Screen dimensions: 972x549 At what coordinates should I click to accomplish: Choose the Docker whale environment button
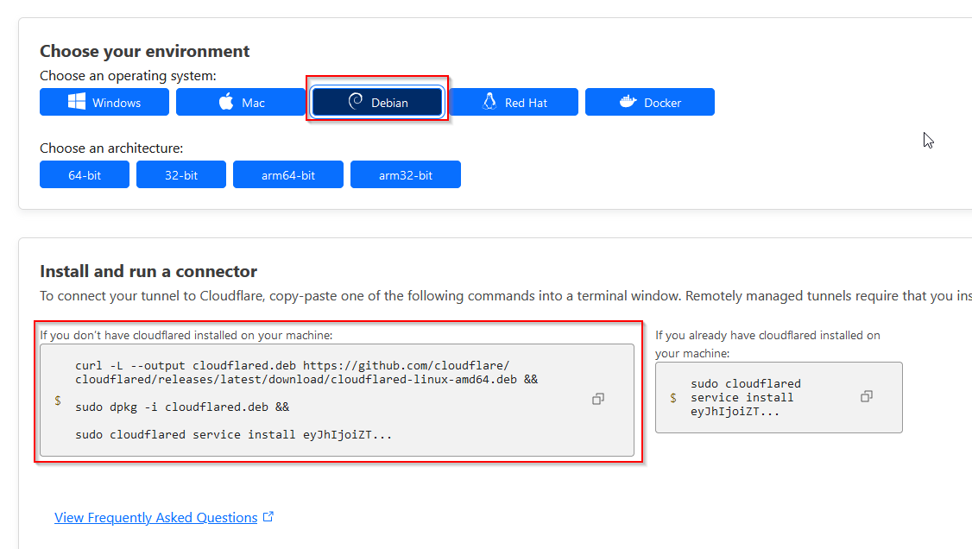tap(649, 102)
